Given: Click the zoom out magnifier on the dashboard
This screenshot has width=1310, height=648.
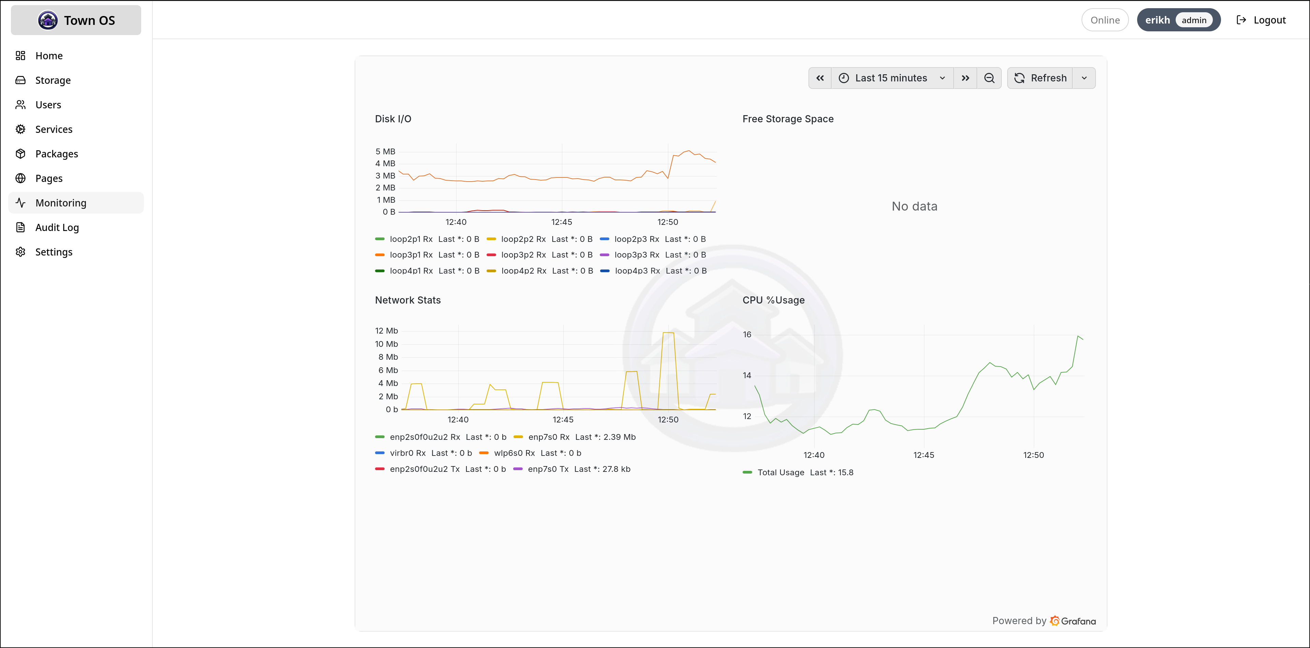Looking at the screenshot, I should (989, 78).
